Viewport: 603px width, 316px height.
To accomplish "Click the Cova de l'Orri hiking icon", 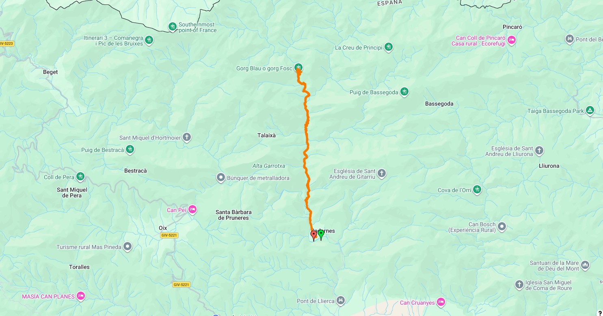I will tap(477, 190).
